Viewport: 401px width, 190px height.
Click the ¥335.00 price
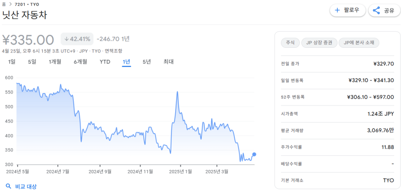28,40
